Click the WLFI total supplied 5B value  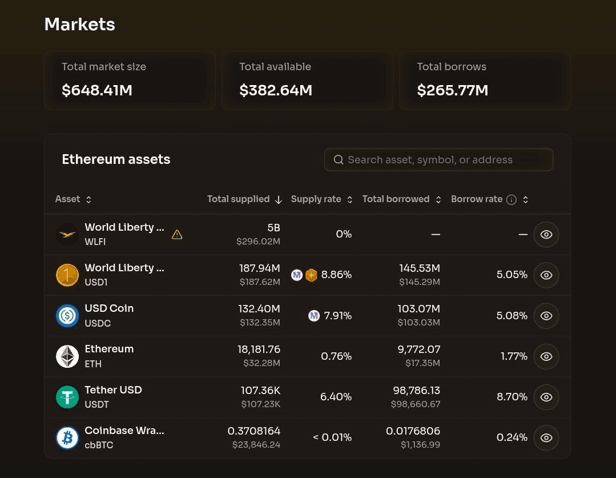(273, 228)
